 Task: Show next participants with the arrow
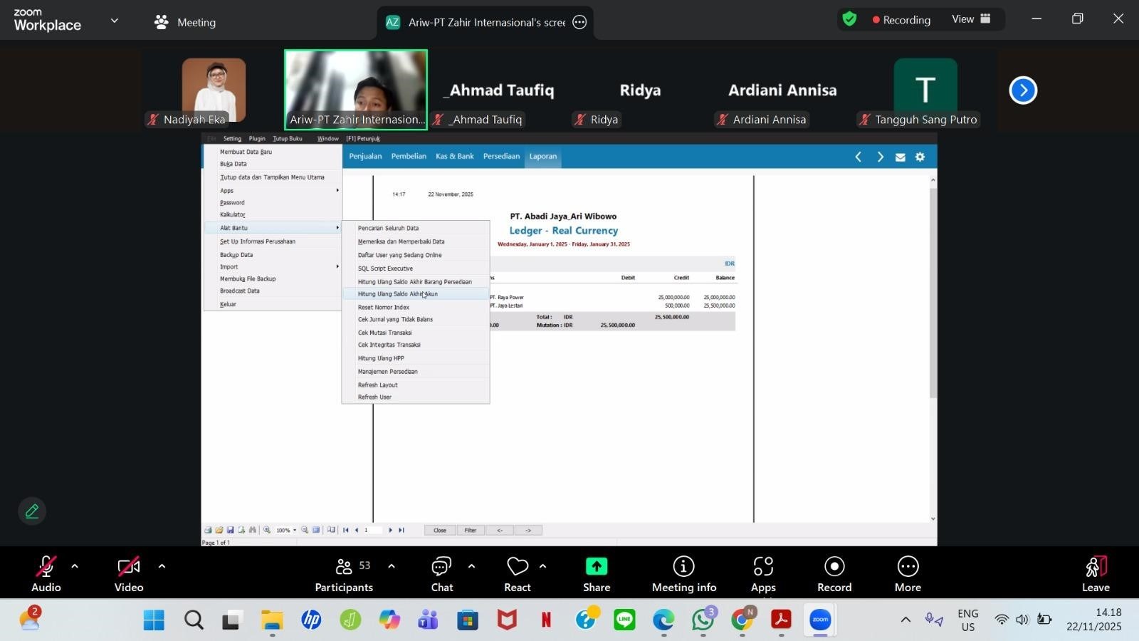click(x=1023, y=90)
